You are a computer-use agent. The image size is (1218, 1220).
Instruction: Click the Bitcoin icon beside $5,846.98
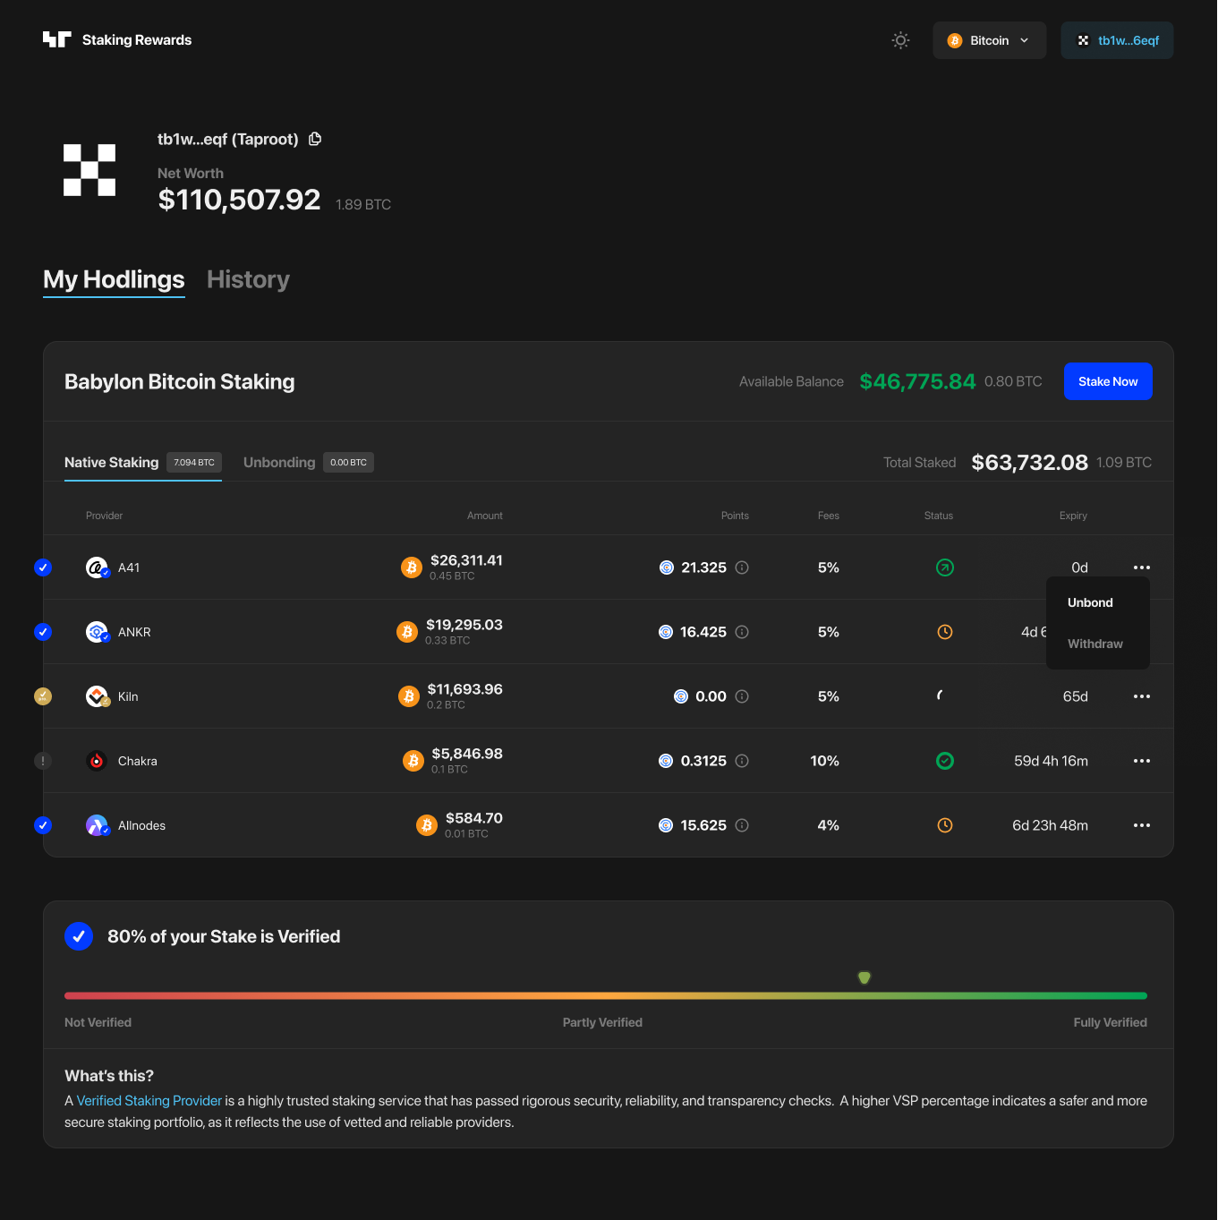coord(413,761)
